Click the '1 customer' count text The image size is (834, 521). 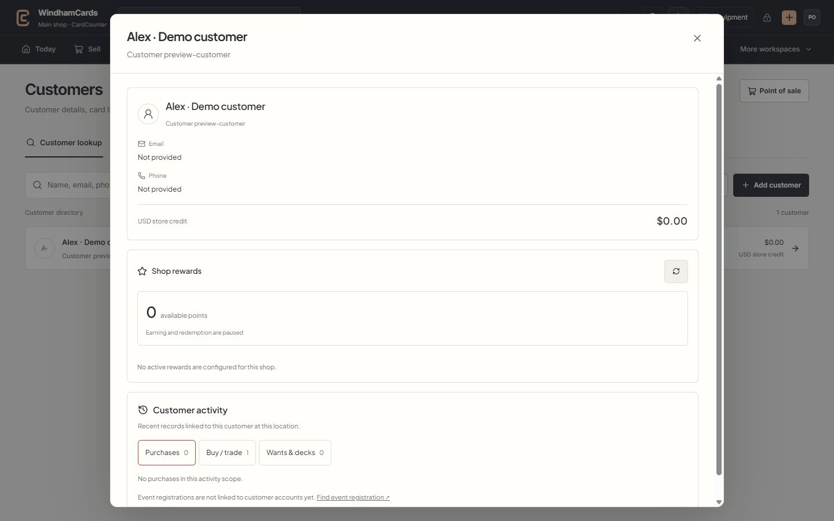pos(792,212)
